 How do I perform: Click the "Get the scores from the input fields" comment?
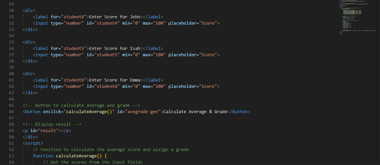[x=93, y=162]
